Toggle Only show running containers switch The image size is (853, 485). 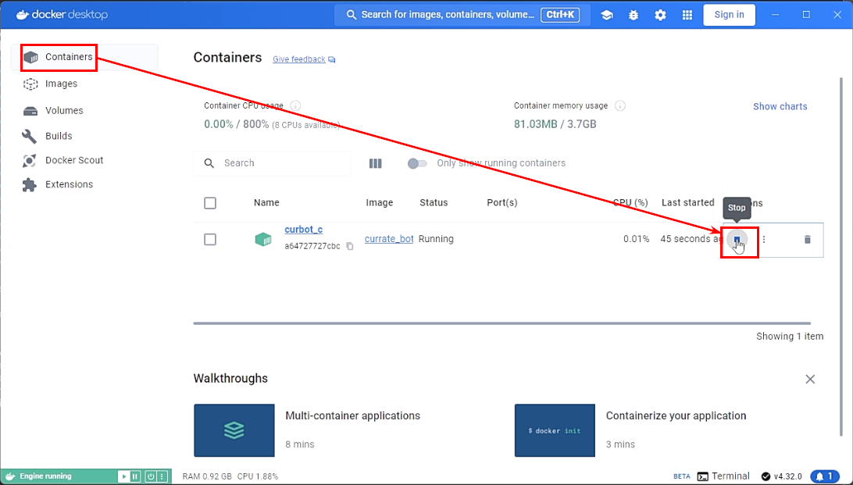(417, 163)
